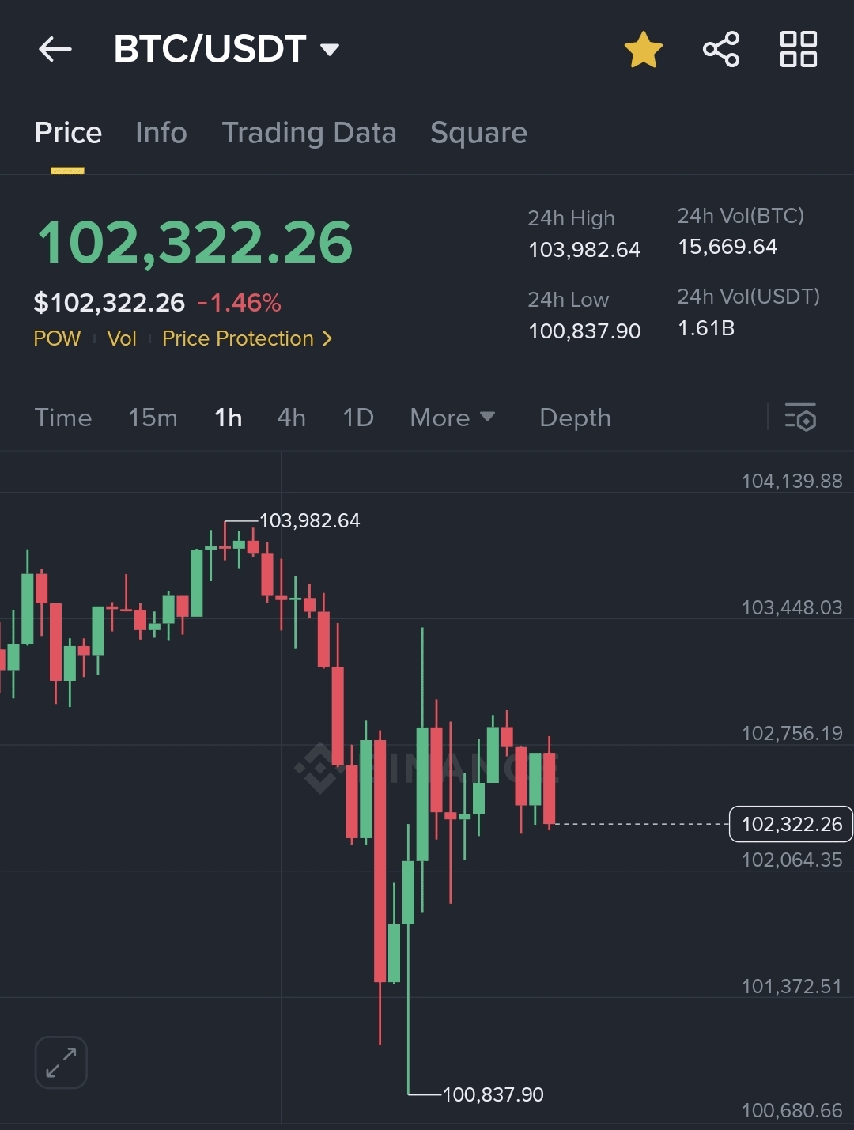Viewport: 854px width, 1130px height.
Task: Switch to the Trading Data tab
Action: coord(309,133)
